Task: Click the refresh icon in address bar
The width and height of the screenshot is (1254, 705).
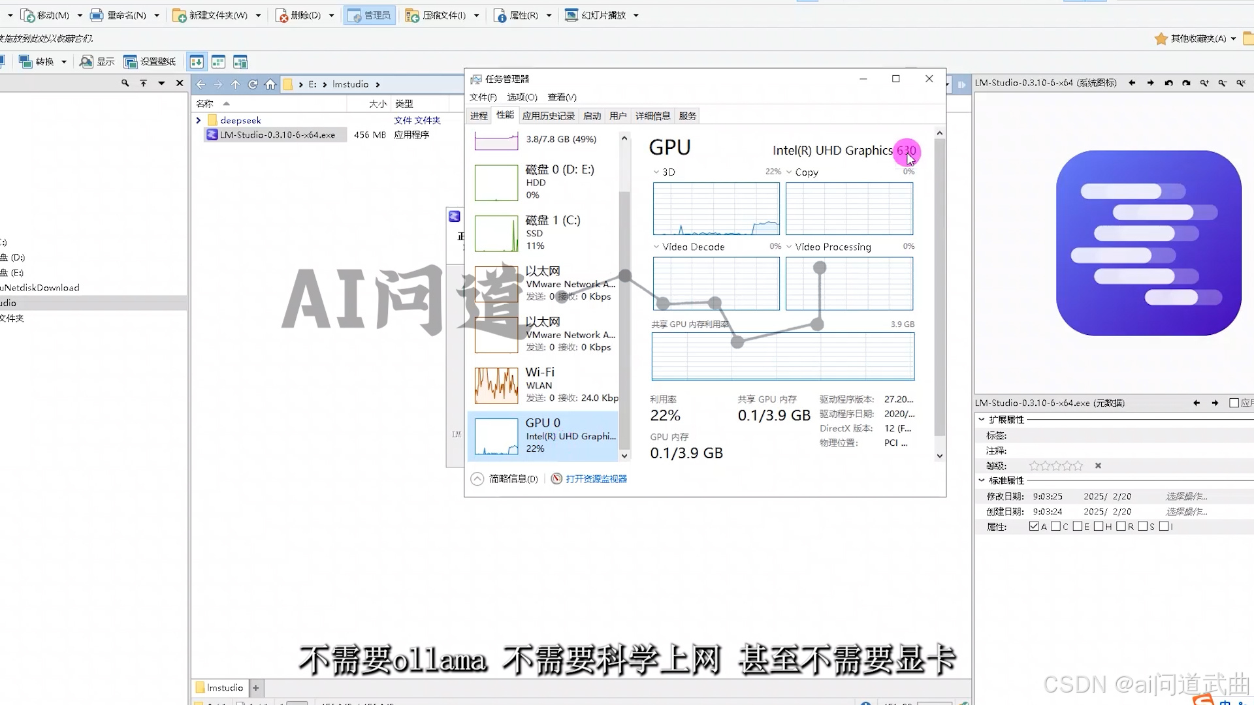Action: coord(253,84)
